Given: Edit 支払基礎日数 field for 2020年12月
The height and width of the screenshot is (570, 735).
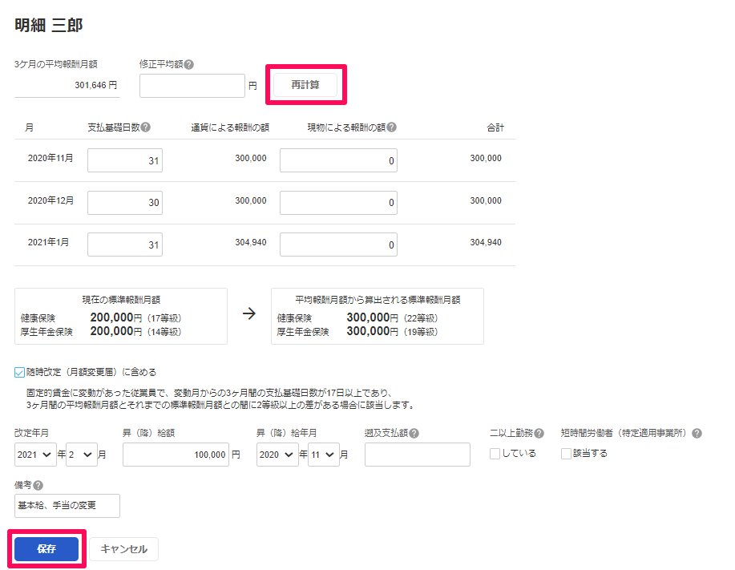Looking at the screenshot, I should click(x=125, y=203).
